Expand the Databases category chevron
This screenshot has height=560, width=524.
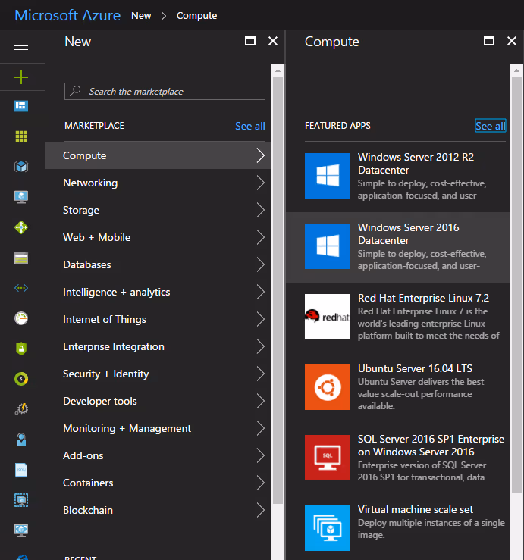tap(261, 264)
